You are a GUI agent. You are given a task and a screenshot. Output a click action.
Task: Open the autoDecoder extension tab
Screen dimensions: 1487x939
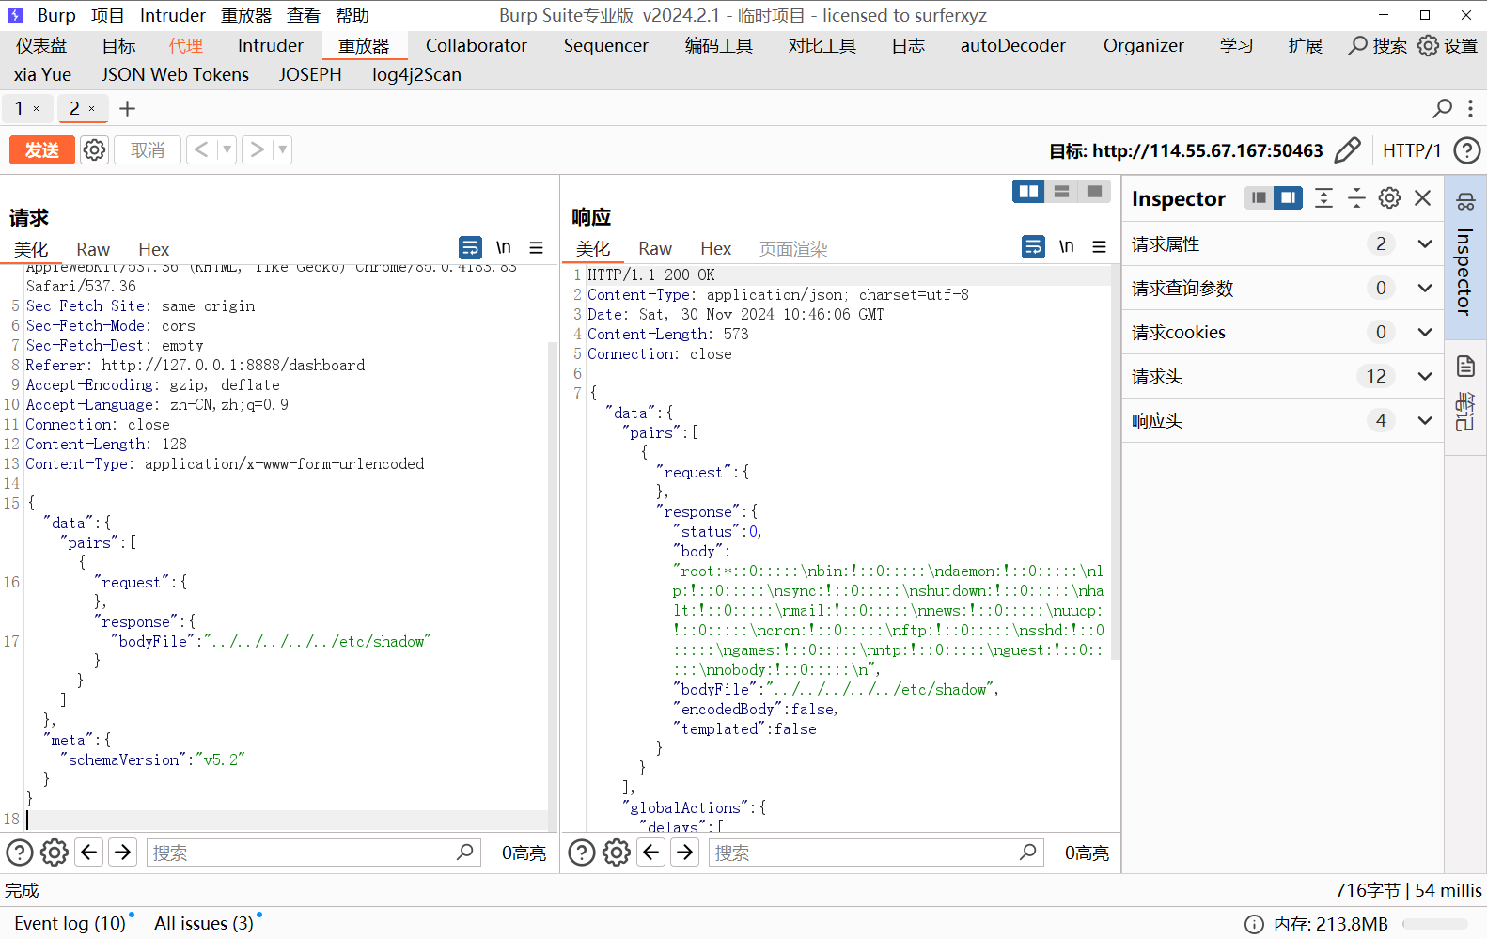[x=1013, y=45]
